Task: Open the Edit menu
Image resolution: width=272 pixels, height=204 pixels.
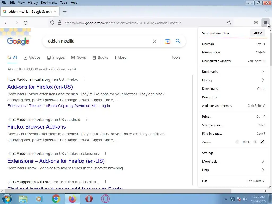Action: 12,3
